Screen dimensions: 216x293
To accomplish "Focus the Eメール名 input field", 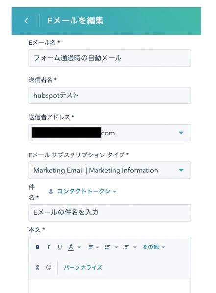I will coord(110,58).
